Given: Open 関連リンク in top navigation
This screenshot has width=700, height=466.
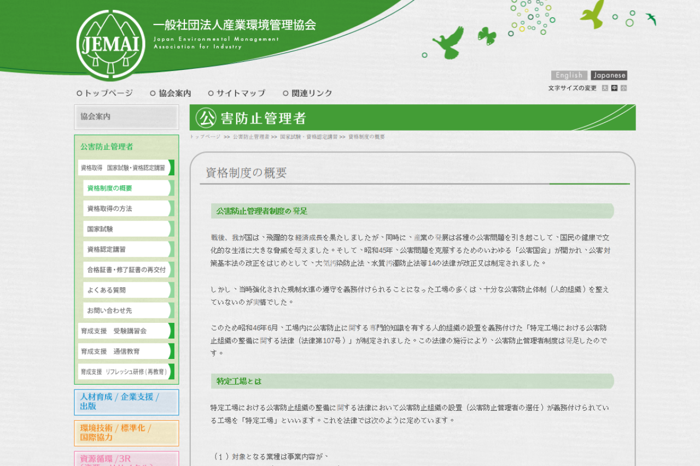Looking at the screenshot, I should (308, 93).
